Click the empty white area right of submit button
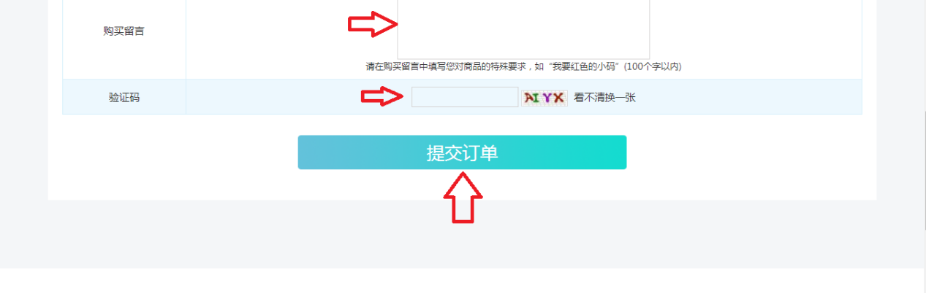The image size is (926, 293). point(749,153)
